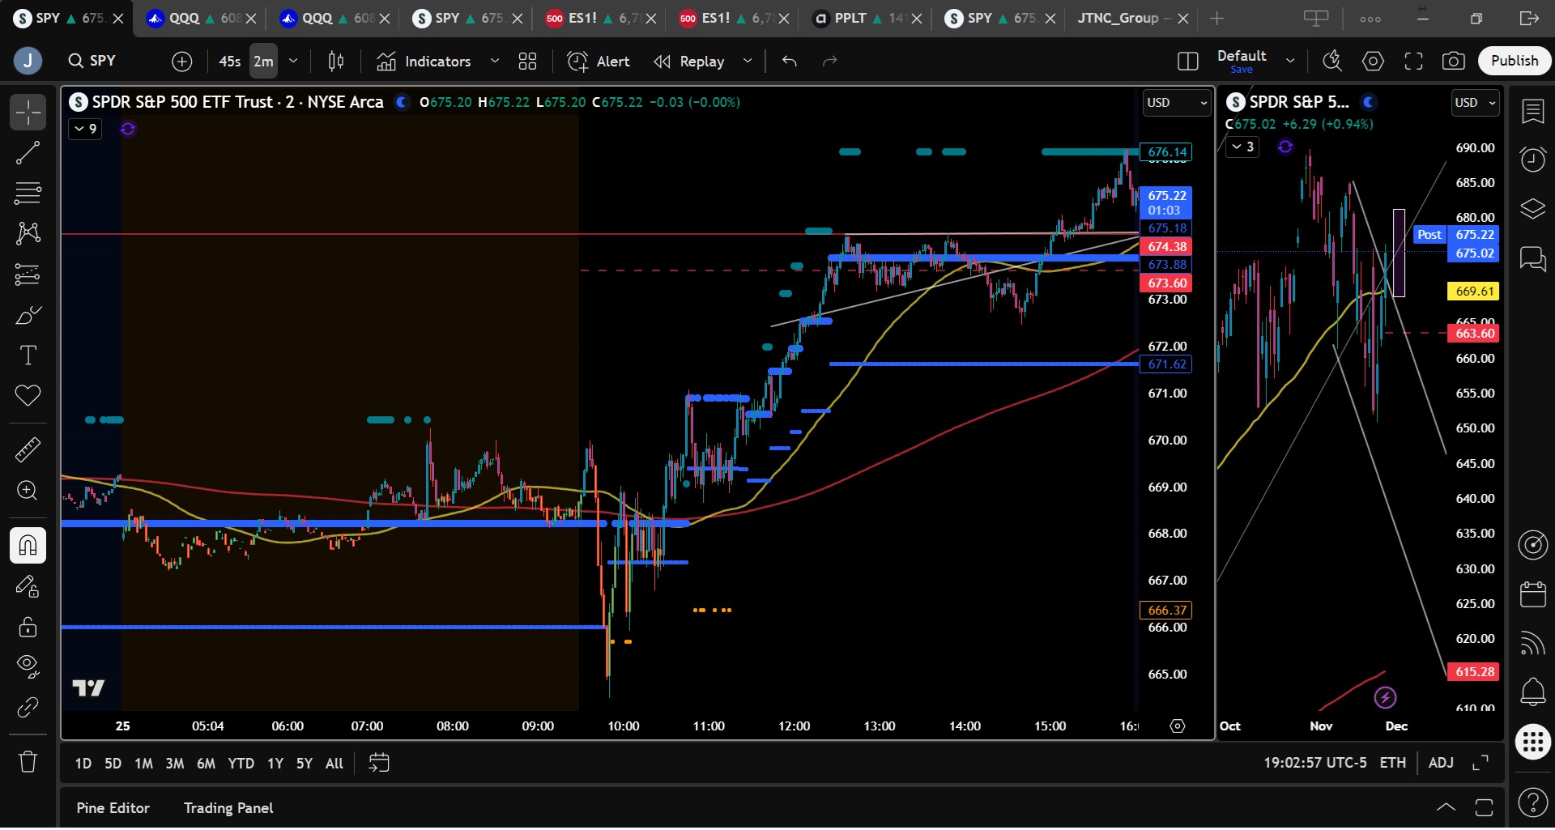Viewport: 1555px width, 830px height.
Task: Open the icons and emoji tool
Action: click(x=28, y=396)
